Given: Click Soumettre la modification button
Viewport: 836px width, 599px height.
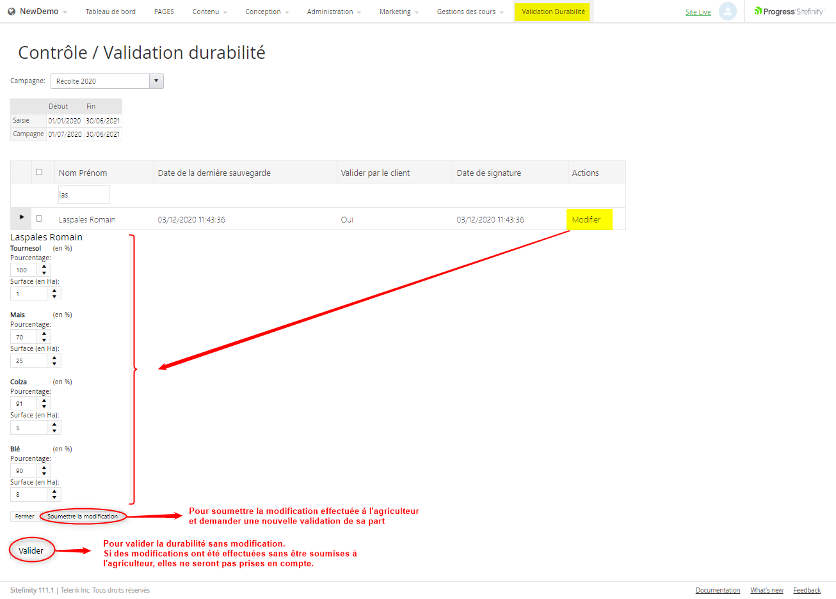Looking at the screenshot, I should tap(83, 517).
